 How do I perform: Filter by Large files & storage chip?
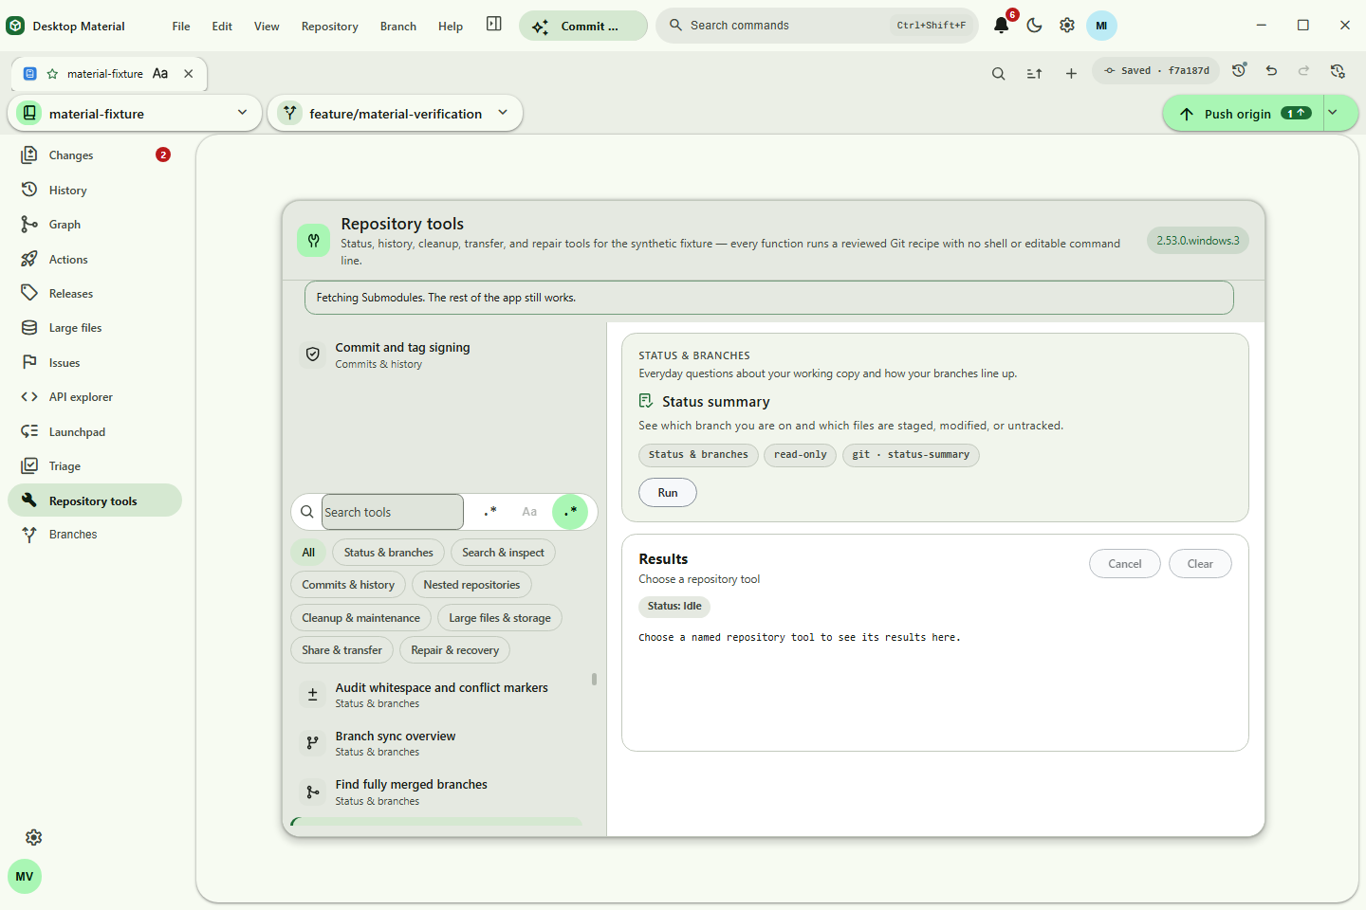[x=500, y=618]
